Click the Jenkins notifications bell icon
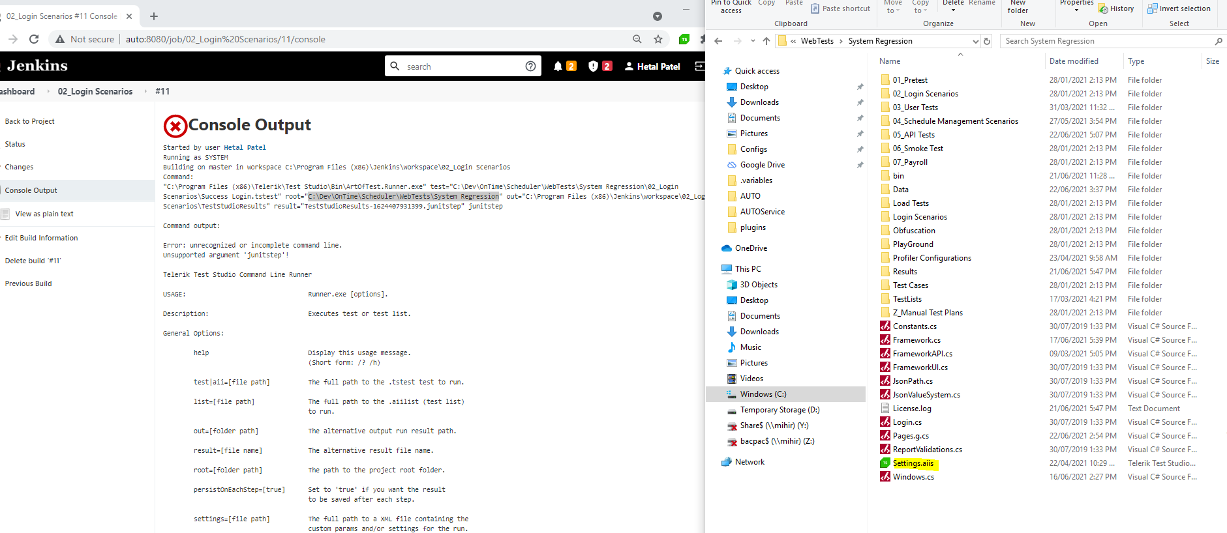The width and height of the screenshot is (1227, 533). (558, 66)
